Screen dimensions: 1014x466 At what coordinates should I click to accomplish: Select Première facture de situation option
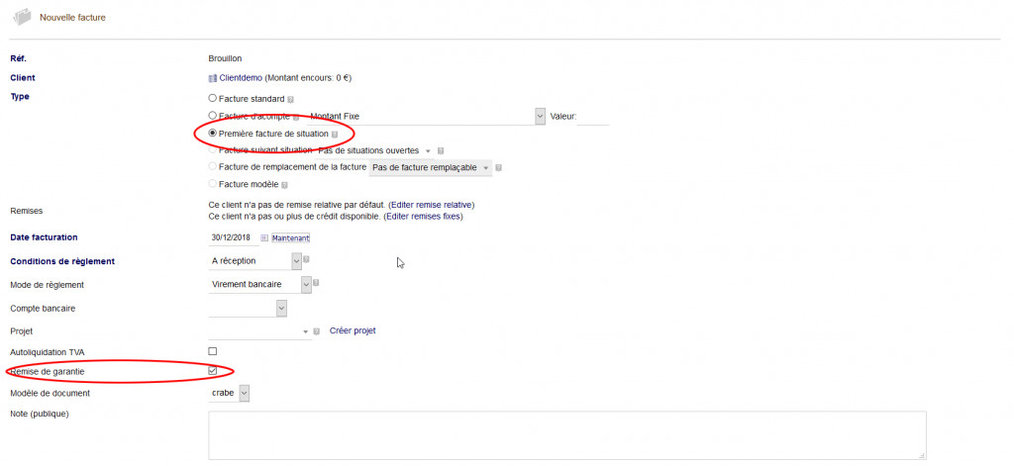(x=212, y=134)
